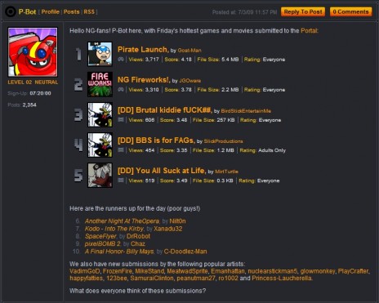The width and height of the screenshot is (379, 303).
Task: Open You All Suck at Life thumbnail
Action: pos(100,175)
